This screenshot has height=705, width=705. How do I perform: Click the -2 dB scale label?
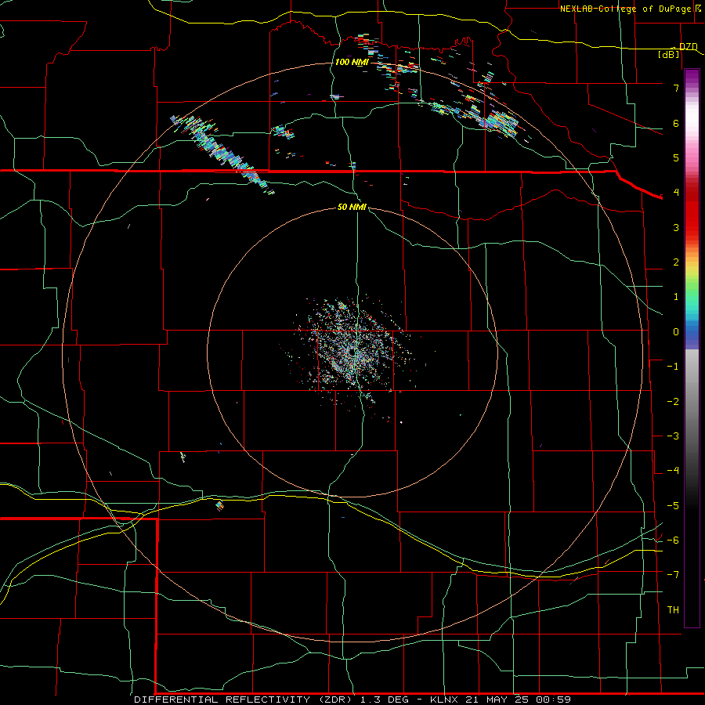673,402
